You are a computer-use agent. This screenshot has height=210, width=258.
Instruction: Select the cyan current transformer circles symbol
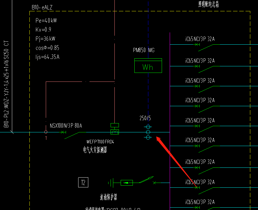click(x=148, y=132)
